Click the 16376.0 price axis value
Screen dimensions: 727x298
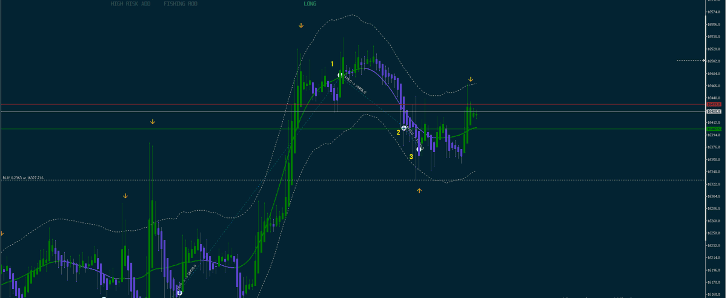click(x=713, y=147)
